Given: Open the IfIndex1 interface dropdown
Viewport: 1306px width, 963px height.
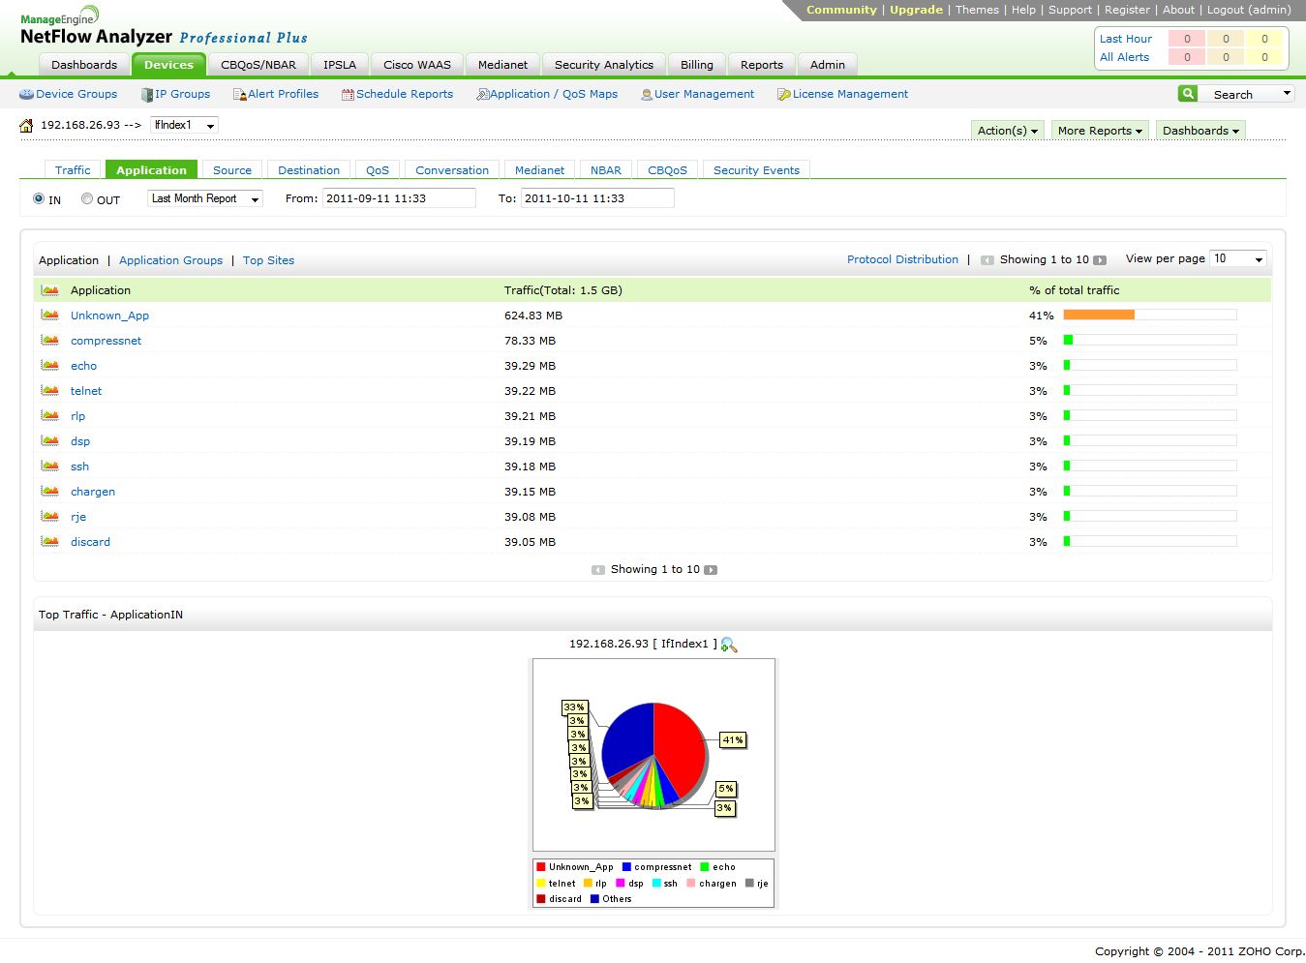Looking at the screenshot, I should pyautogui.click(x=184, y=125).
